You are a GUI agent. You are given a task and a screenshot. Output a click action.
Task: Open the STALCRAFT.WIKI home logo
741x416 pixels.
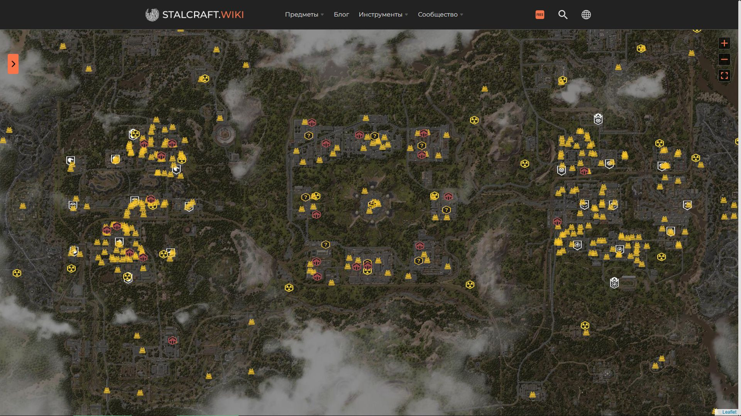[x=194, y=15]
